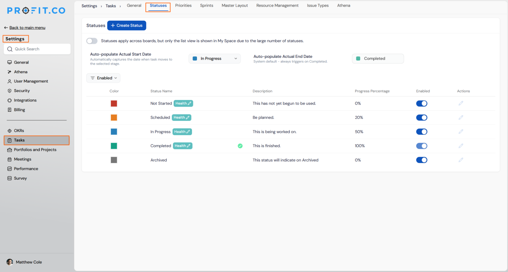This screenshot has width=508, height=272.
Task: Click the green checkmark on Completed row
Action: click(x=240, y=146)
